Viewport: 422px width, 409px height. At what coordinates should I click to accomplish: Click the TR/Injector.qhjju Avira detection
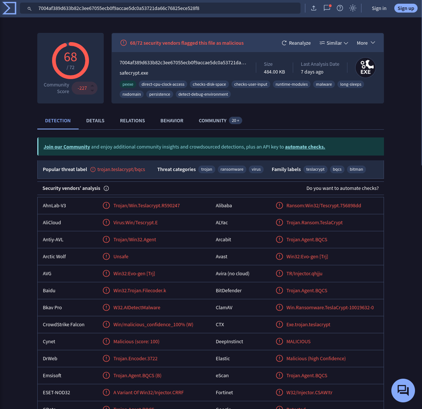pos(304,273)
